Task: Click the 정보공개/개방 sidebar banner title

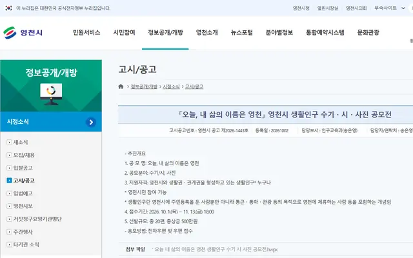Action: (x=51, y=72)
